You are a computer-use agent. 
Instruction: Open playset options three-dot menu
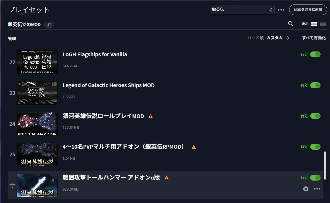click(281, 10)
